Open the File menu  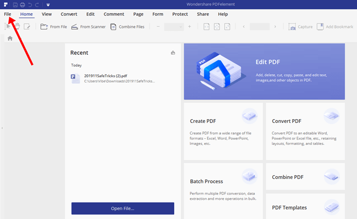pos(8,14)
